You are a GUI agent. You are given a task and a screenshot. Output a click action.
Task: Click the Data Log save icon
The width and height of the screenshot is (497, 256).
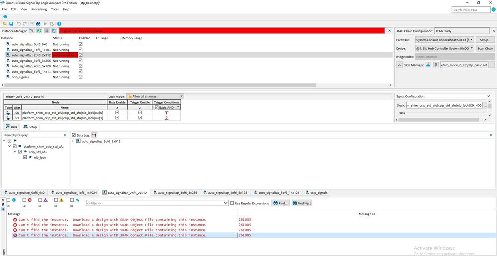click(x=94, y=135)
